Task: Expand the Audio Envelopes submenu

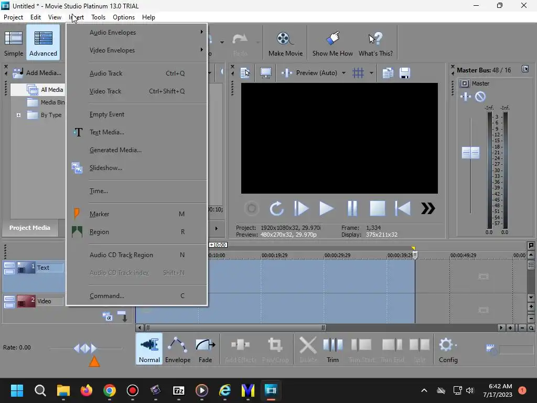Action: click(x=137, y=32)
